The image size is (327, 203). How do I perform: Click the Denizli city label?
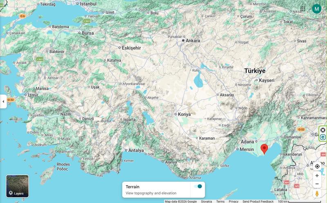click(88, 118)
